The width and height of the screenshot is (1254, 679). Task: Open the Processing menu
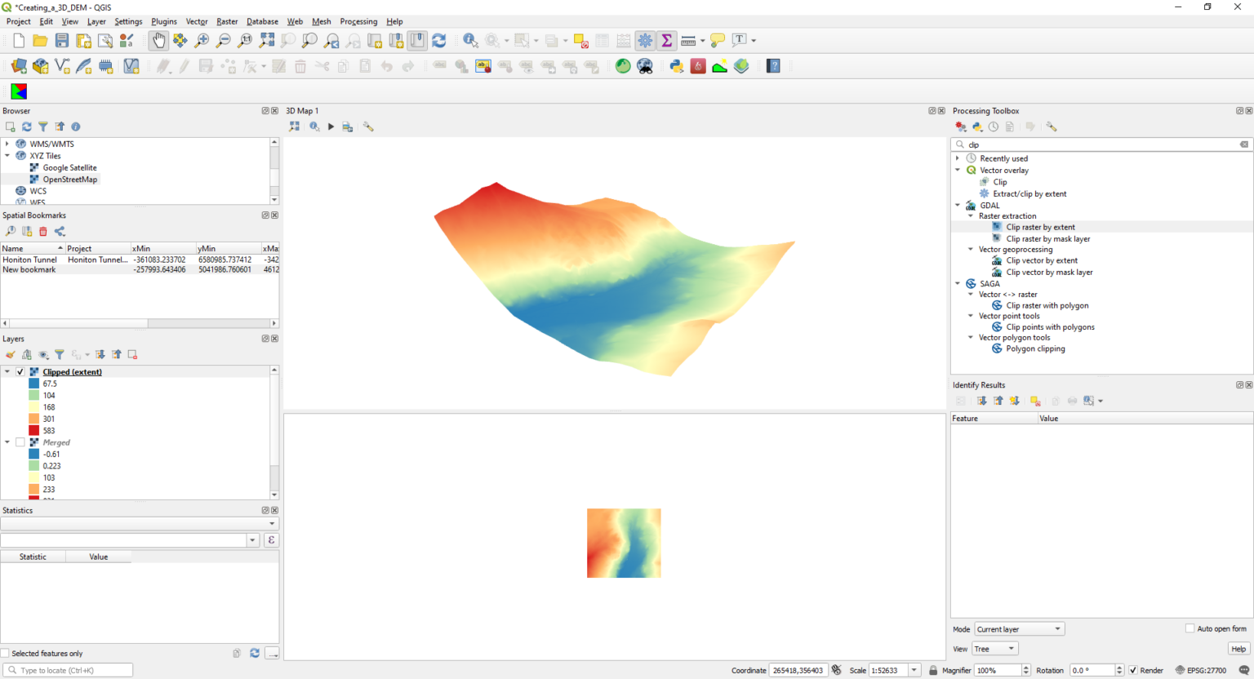pos(358,21)
